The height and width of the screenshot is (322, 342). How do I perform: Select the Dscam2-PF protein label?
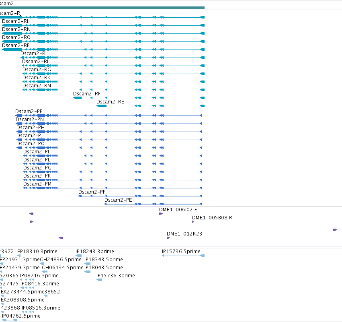click(92, 192)
